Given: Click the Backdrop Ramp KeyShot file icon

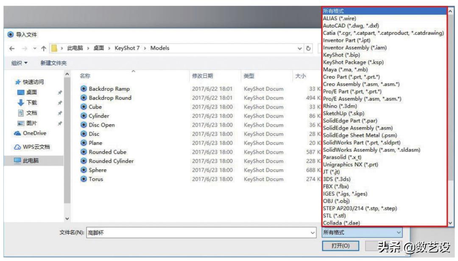Looking at the screenshot, I should coord(84,89).
